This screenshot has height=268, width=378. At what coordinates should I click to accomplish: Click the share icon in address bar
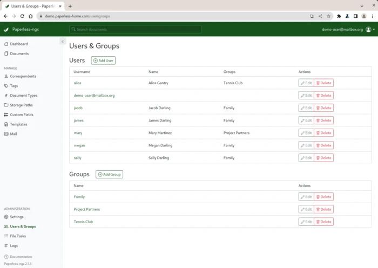click(x=320, y=16)
